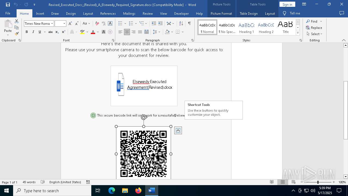Screen dimensions: 348x196
Task: Center align the paragraph
Action: pos(127,32)
